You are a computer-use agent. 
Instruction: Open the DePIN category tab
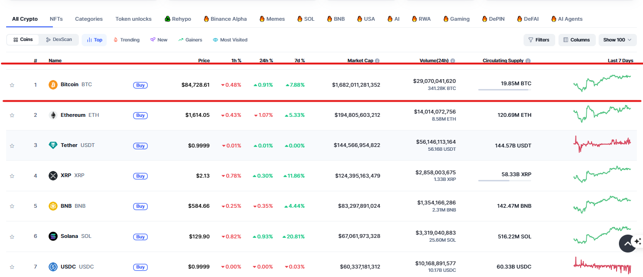[x=493, y=19]
